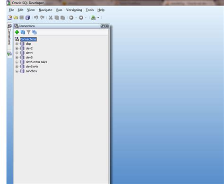The width and height of the screenshot is (224, 184).
Task: Open the Versioning menu
Action: pos(74,10)
